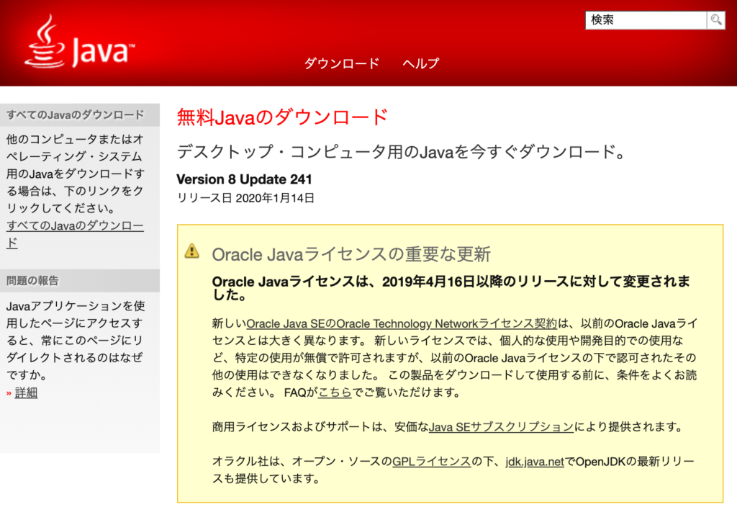This screenshot has width=737, height=525.
Task: Click the magnifier search button
Action: coord(716,19)
